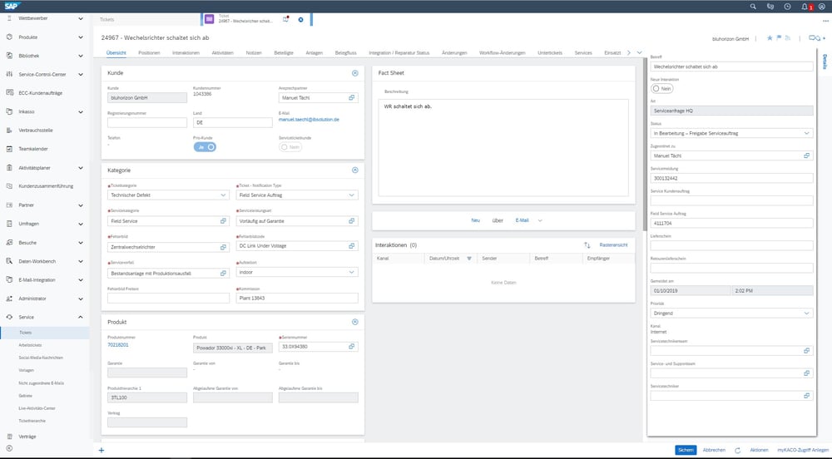Open value help for Seriennummer field
This screenshot has width=832, height=459.
pos(351,347)
